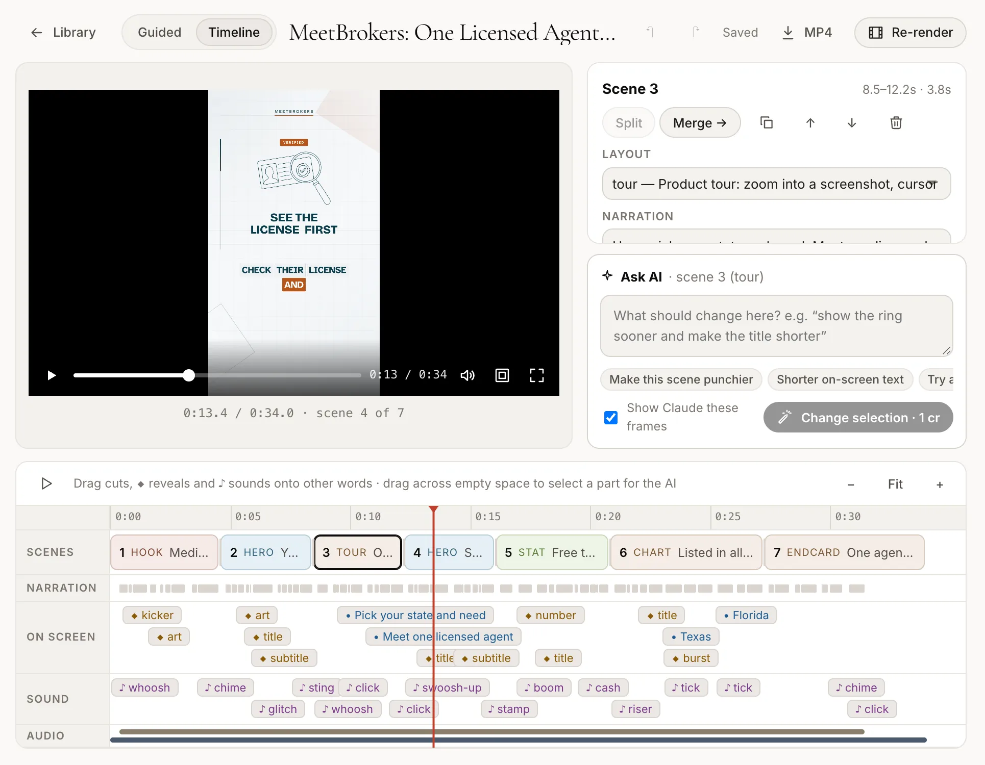Select the burst reveal chip
This screenshot has height=765, width=985.
click(691, 658)
